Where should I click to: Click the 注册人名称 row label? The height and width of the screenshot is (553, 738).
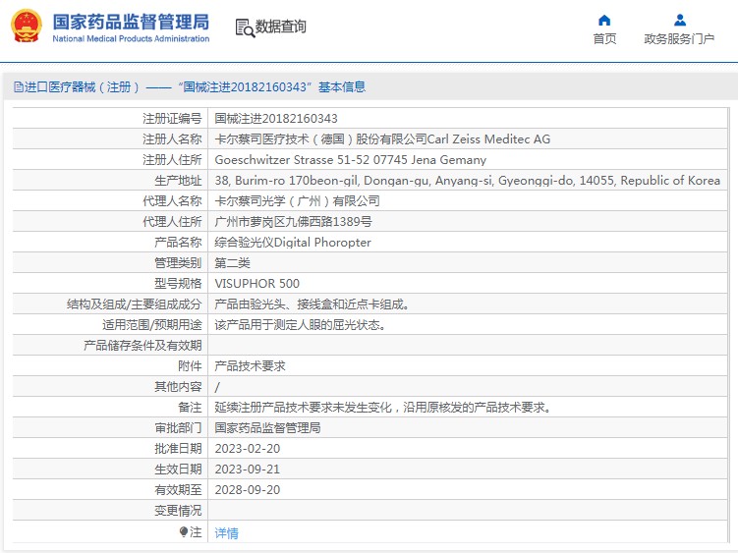172,139
